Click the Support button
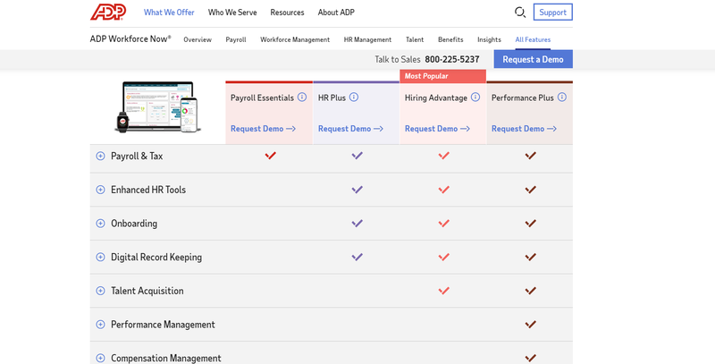 coord(552,13)
